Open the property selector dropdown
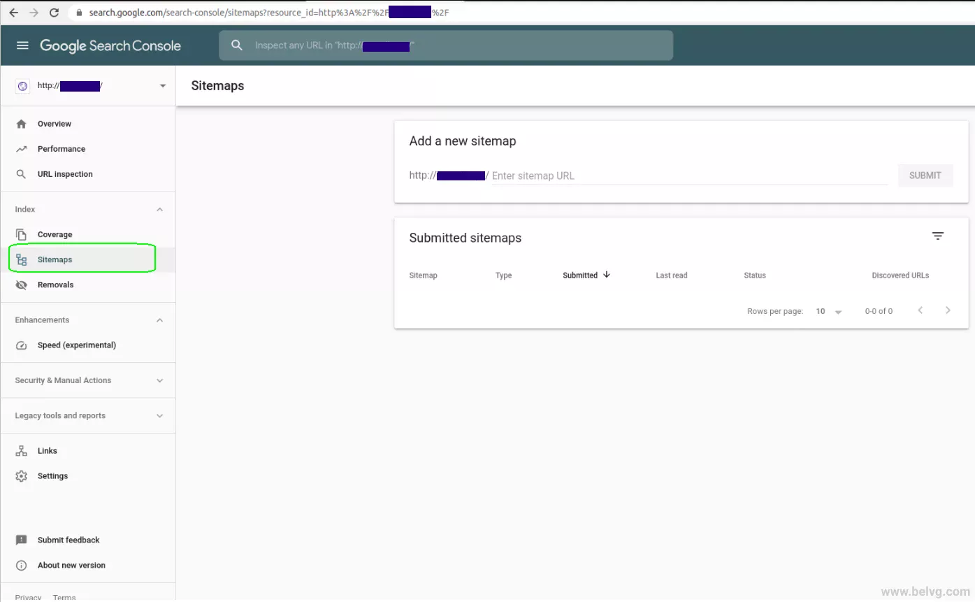This screenshot has width=975, height=602. coord(163,86)
